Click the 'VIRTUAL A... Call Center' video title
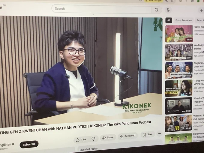This screenshot has width=204, height=153. [199, 117]
